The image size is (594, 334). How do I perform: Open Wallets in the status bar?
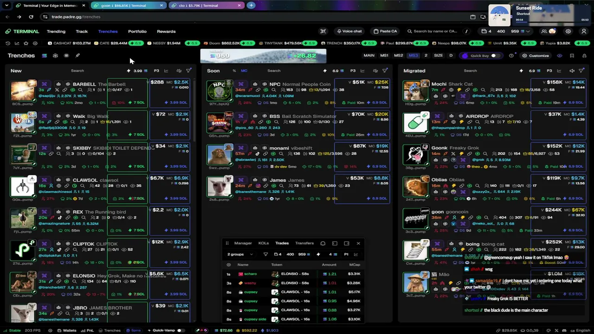click(67, 331)
